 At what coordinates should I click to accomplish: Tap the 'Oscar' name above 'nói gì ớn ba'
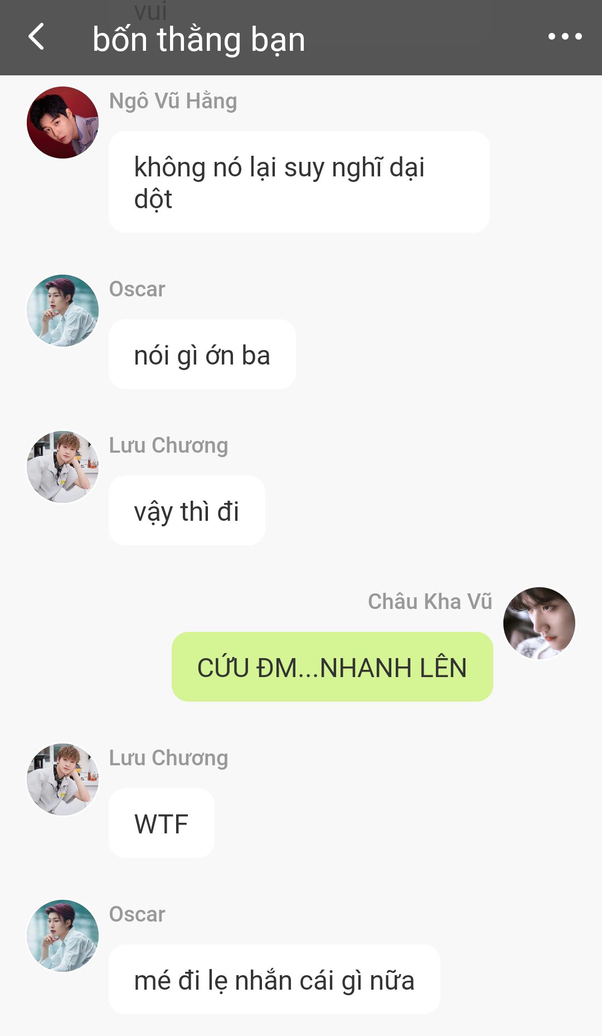point(137,289)
